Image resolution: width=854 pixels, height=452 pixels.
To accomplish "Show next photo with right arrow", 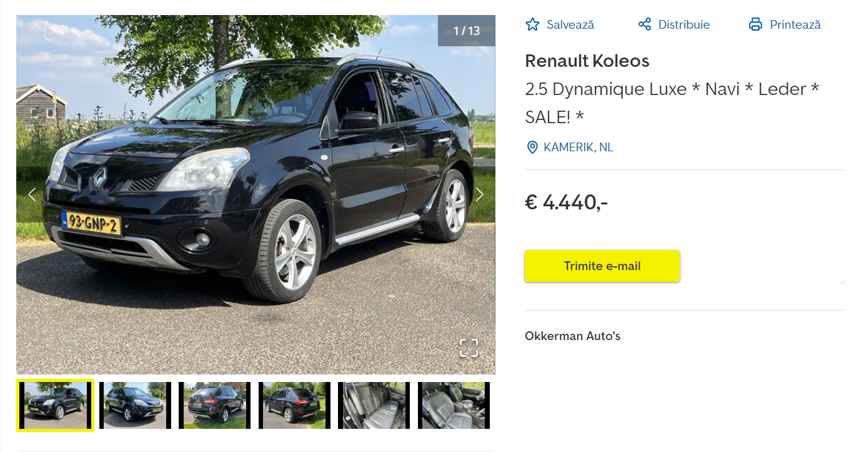I will [479, 194].
